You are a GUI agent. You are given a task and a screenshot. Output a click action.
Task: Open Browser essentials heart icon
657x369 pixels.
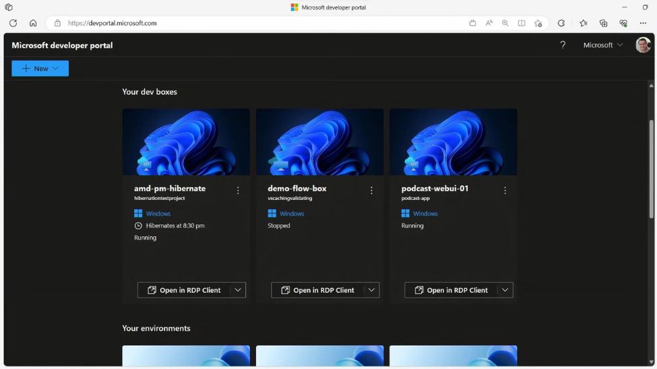click(623, 23)
